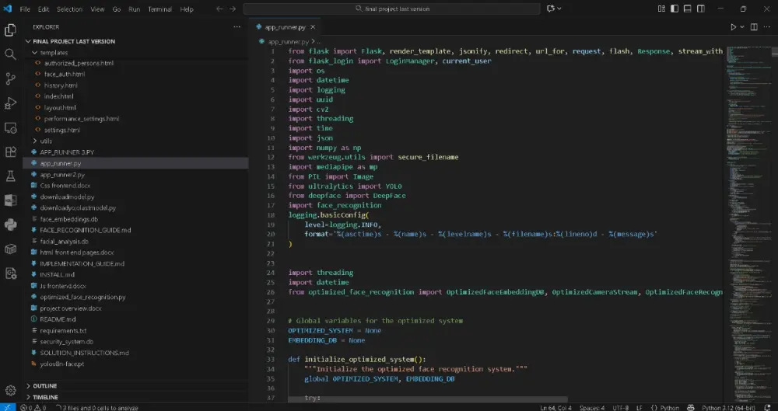Screen dimensions: 778x411
Task: Close the app_runner.py editor tab
Action: tap(313, 26)
